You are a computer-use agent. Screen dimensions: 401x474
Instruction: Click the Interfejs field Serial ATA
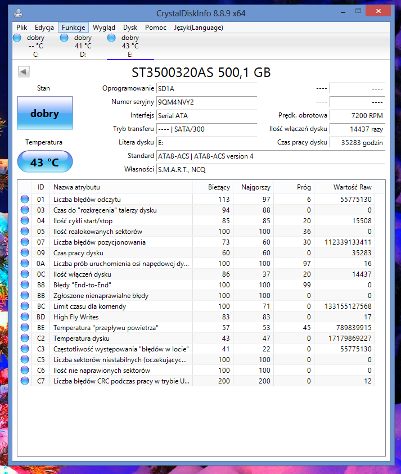pyautogui.click(x=206, y=115)
